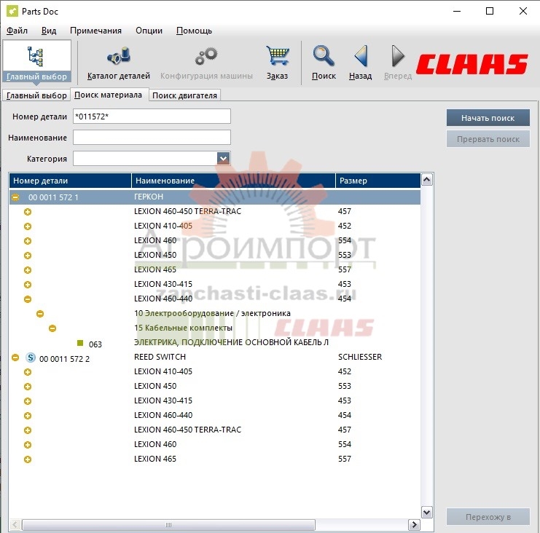540x533 pixels.
Task: Select the Поиск материала tab
Action: click(x=108, y=95)
